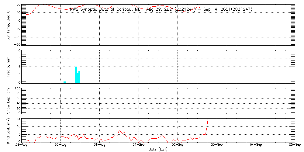Viewport: 304px width, 152px height.
Task: Click the "Date (EST)" x-axis label
Action: coord(158,149)
